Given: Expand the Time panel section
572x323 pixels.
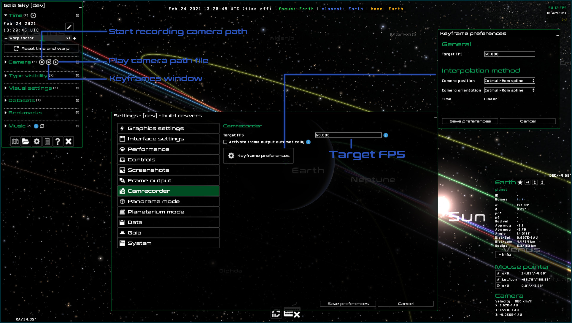Looking at the screenshot, I should 6,15.
